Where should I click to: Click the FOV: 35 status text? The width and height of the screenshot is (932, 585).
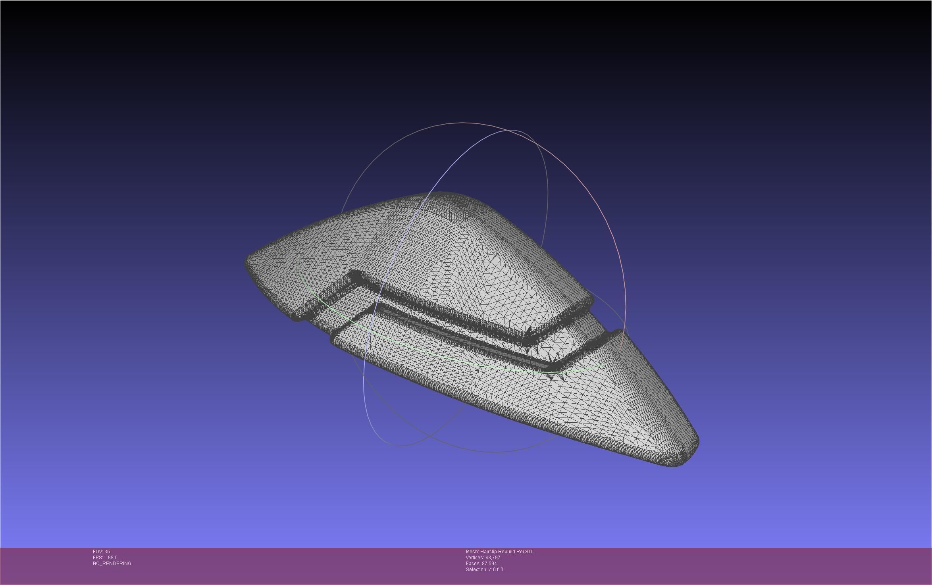(101, 552)
